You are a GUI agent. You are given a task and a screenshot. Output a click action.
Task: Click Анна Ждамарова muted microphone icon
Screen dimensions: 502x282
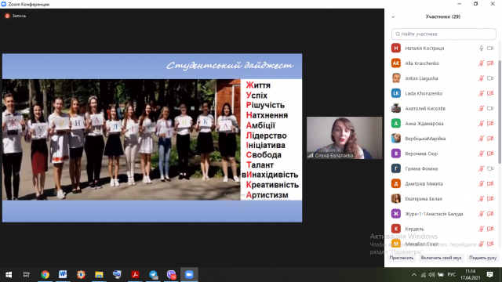coord(481,124)
